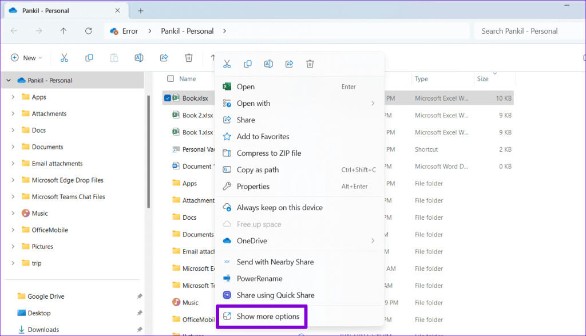Image resolution: width=586 pixels, height=336 pixels.
Task: Select Compress to ZIP file
Action: pyautogui.click(x=269, y=153)
